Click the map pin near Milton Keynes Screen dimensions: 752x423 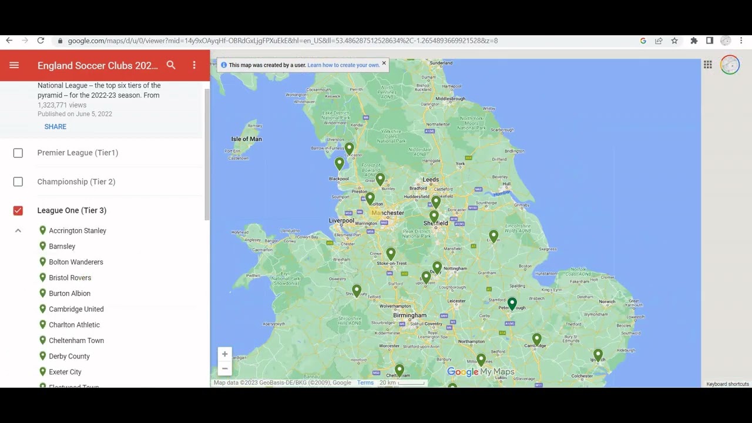click(x=481, y=359)
